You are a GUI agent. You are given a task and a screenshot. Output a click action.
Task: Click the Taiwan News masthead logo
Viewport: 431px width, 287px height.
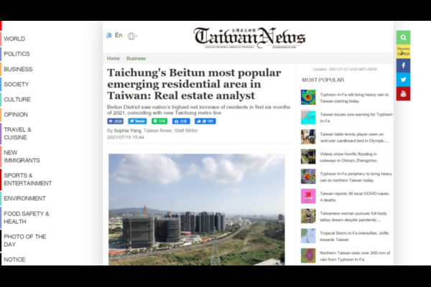pyautogui.click(x=249, y=37)
